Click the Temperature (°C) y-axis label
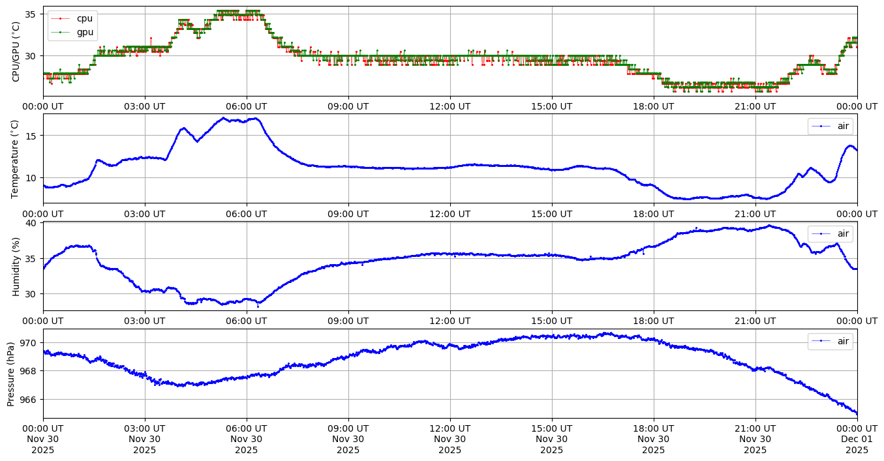The image size is (884, 461). pos(16,158)
